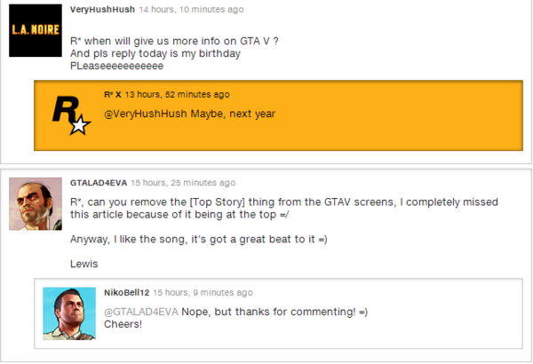Visit GTALAD4EVA username profile
The image size is (533, 364).
pos(99,183)
